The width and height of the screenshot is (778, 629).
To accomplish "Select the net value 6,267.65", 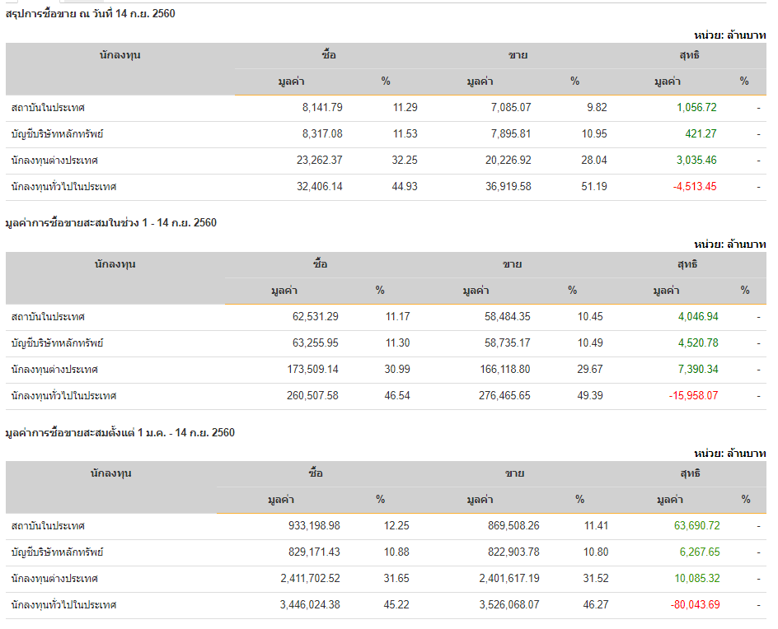I will [700, 552].
